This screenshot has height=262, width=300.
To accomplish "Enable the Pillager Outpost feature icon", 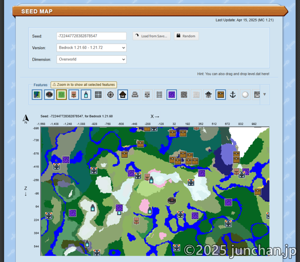I will [208, 94].
